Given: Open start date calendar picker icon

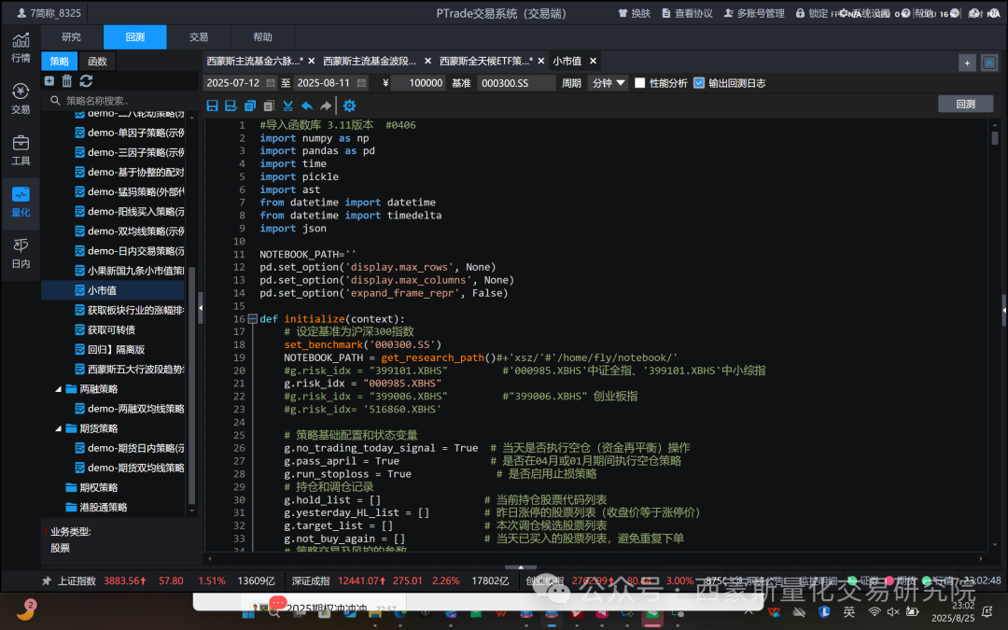Looking at the screenshot, I should [x=271, y=83].
